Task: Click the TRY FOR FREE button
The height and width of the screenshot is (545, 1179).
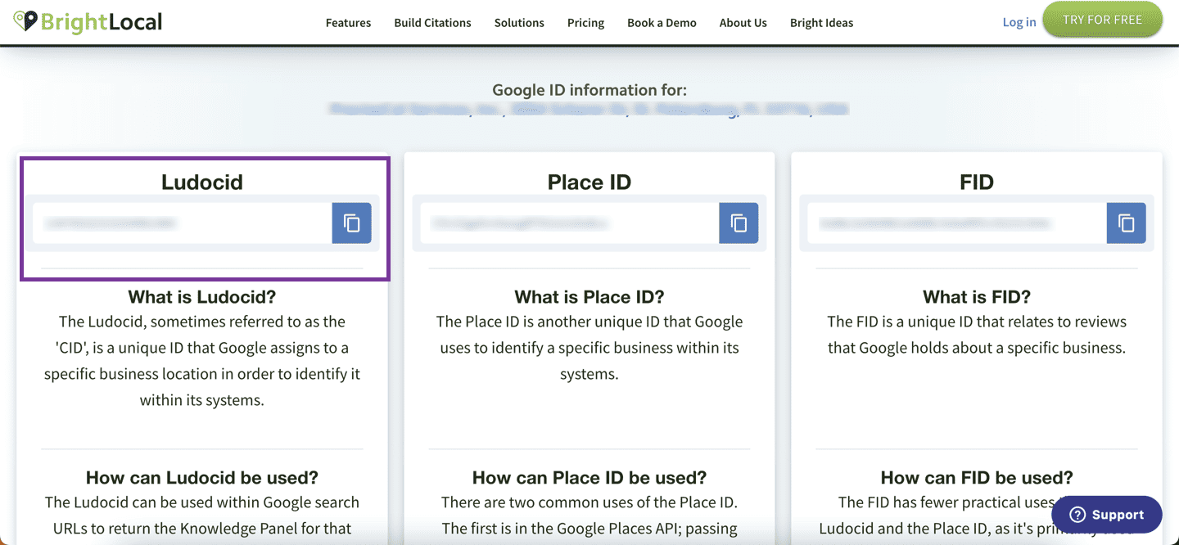Action: coord(1102,20)
